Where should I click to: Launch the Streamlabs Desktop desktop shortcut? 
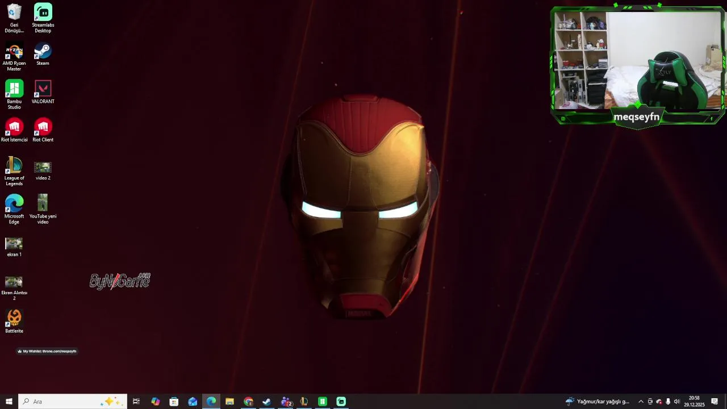coord(43,18)
